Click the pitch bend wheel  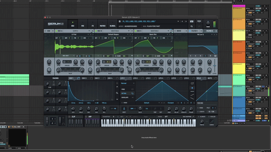coord(47,121)
